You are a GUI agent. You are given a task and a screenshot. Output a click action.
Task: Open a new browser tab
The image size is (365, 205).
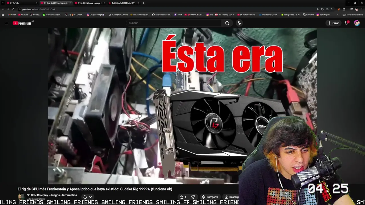143,3
